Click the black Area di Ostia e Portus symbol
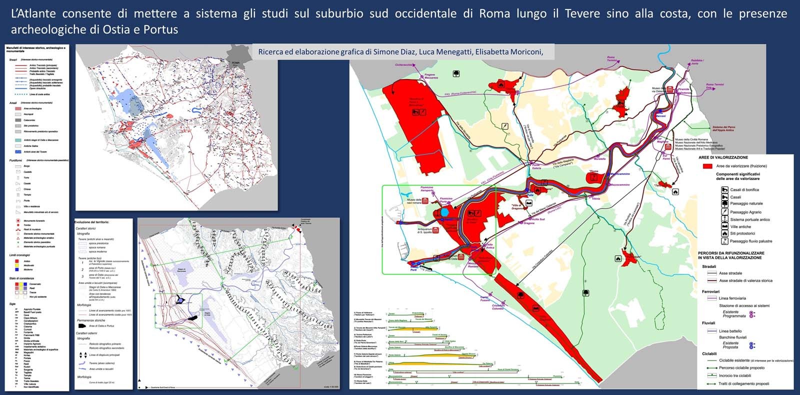Image resolution: width=800 pixels, height=395 pixels. [x=82, y=325]
